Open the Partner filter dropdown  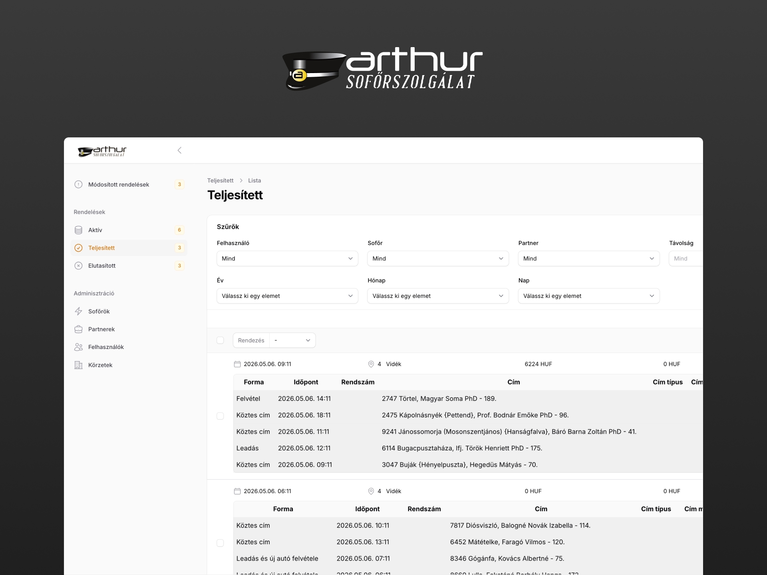[589, 258]
